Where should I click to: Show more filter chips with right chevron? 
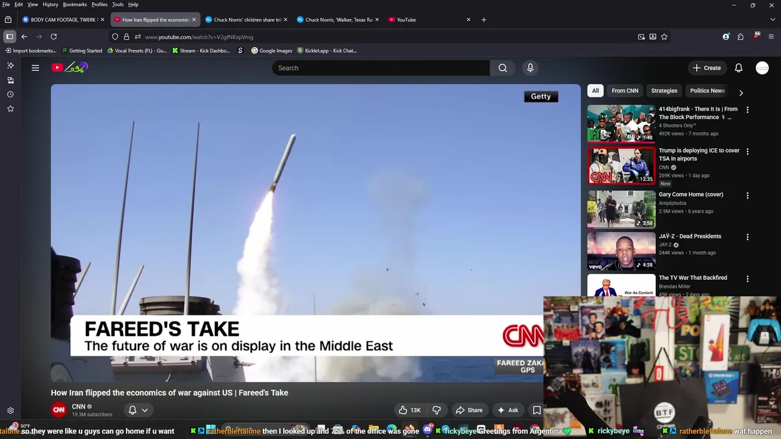coord(741,93)
